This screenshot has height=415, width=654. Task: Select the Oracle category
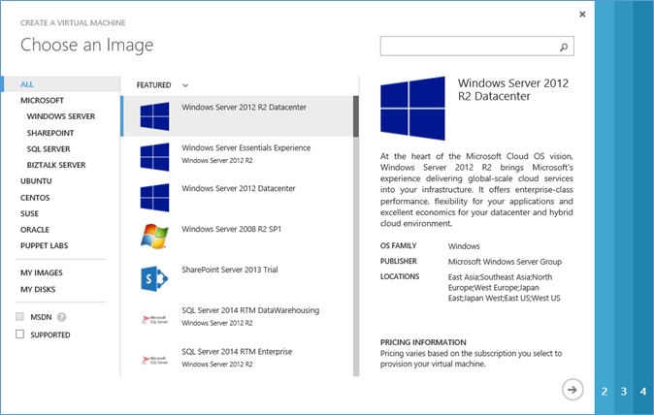pyautogui.click(x=35, y=230)
